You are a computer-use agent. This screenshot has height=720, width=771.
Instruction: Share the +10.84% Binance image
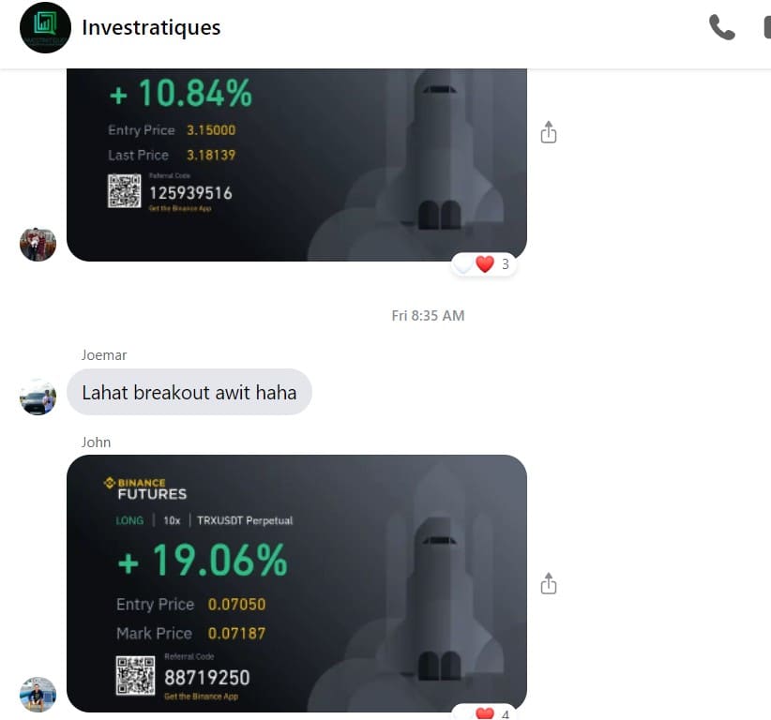[549, 132]
